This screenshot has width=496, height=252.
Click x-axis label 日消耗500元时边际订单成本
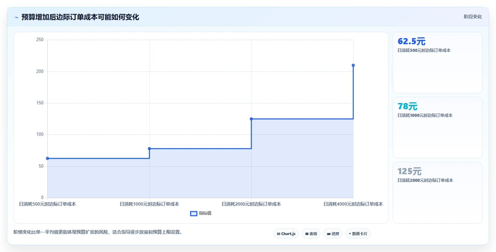point(47,204)
